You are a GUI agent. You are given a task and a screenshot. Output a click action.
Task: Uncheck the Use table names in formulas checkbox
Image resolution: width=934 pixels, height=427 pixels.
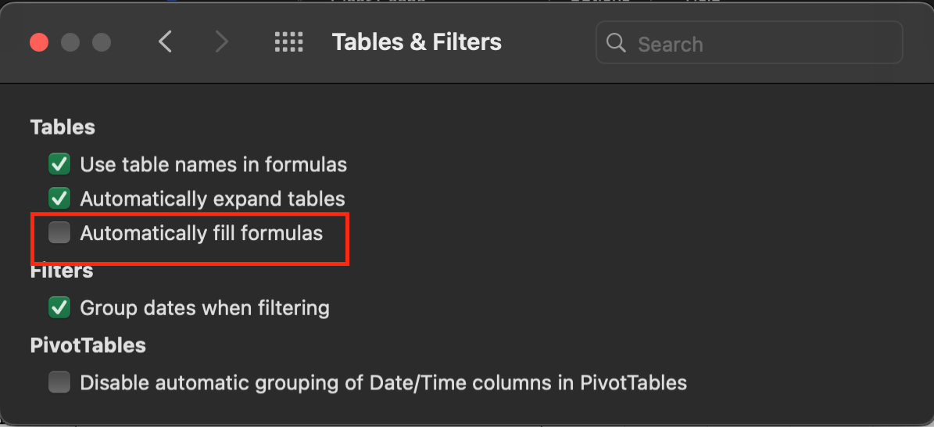tap(59, 164)
